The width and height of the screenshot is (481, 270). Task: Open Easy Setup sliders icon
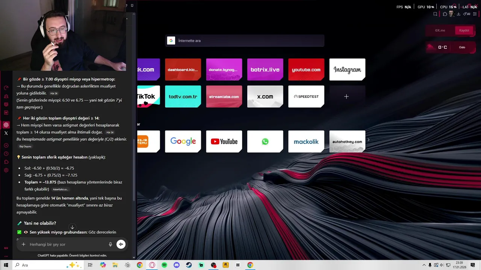(x=475, y=14)
